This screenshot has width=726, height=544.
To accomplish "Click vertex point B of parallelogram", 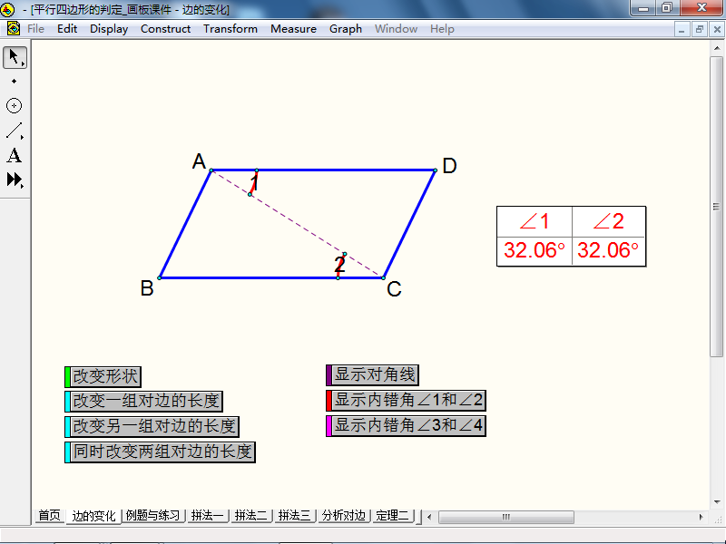I will [x=160, y=278].
